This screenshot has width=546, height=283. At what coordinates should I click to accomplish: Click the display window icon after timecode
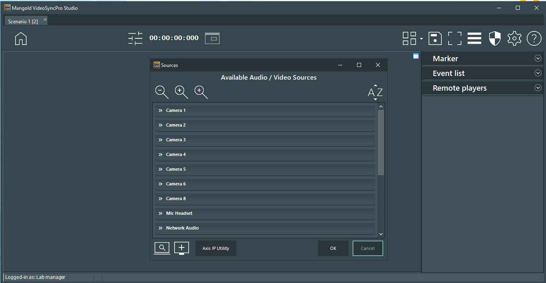(x=212, y=38)
